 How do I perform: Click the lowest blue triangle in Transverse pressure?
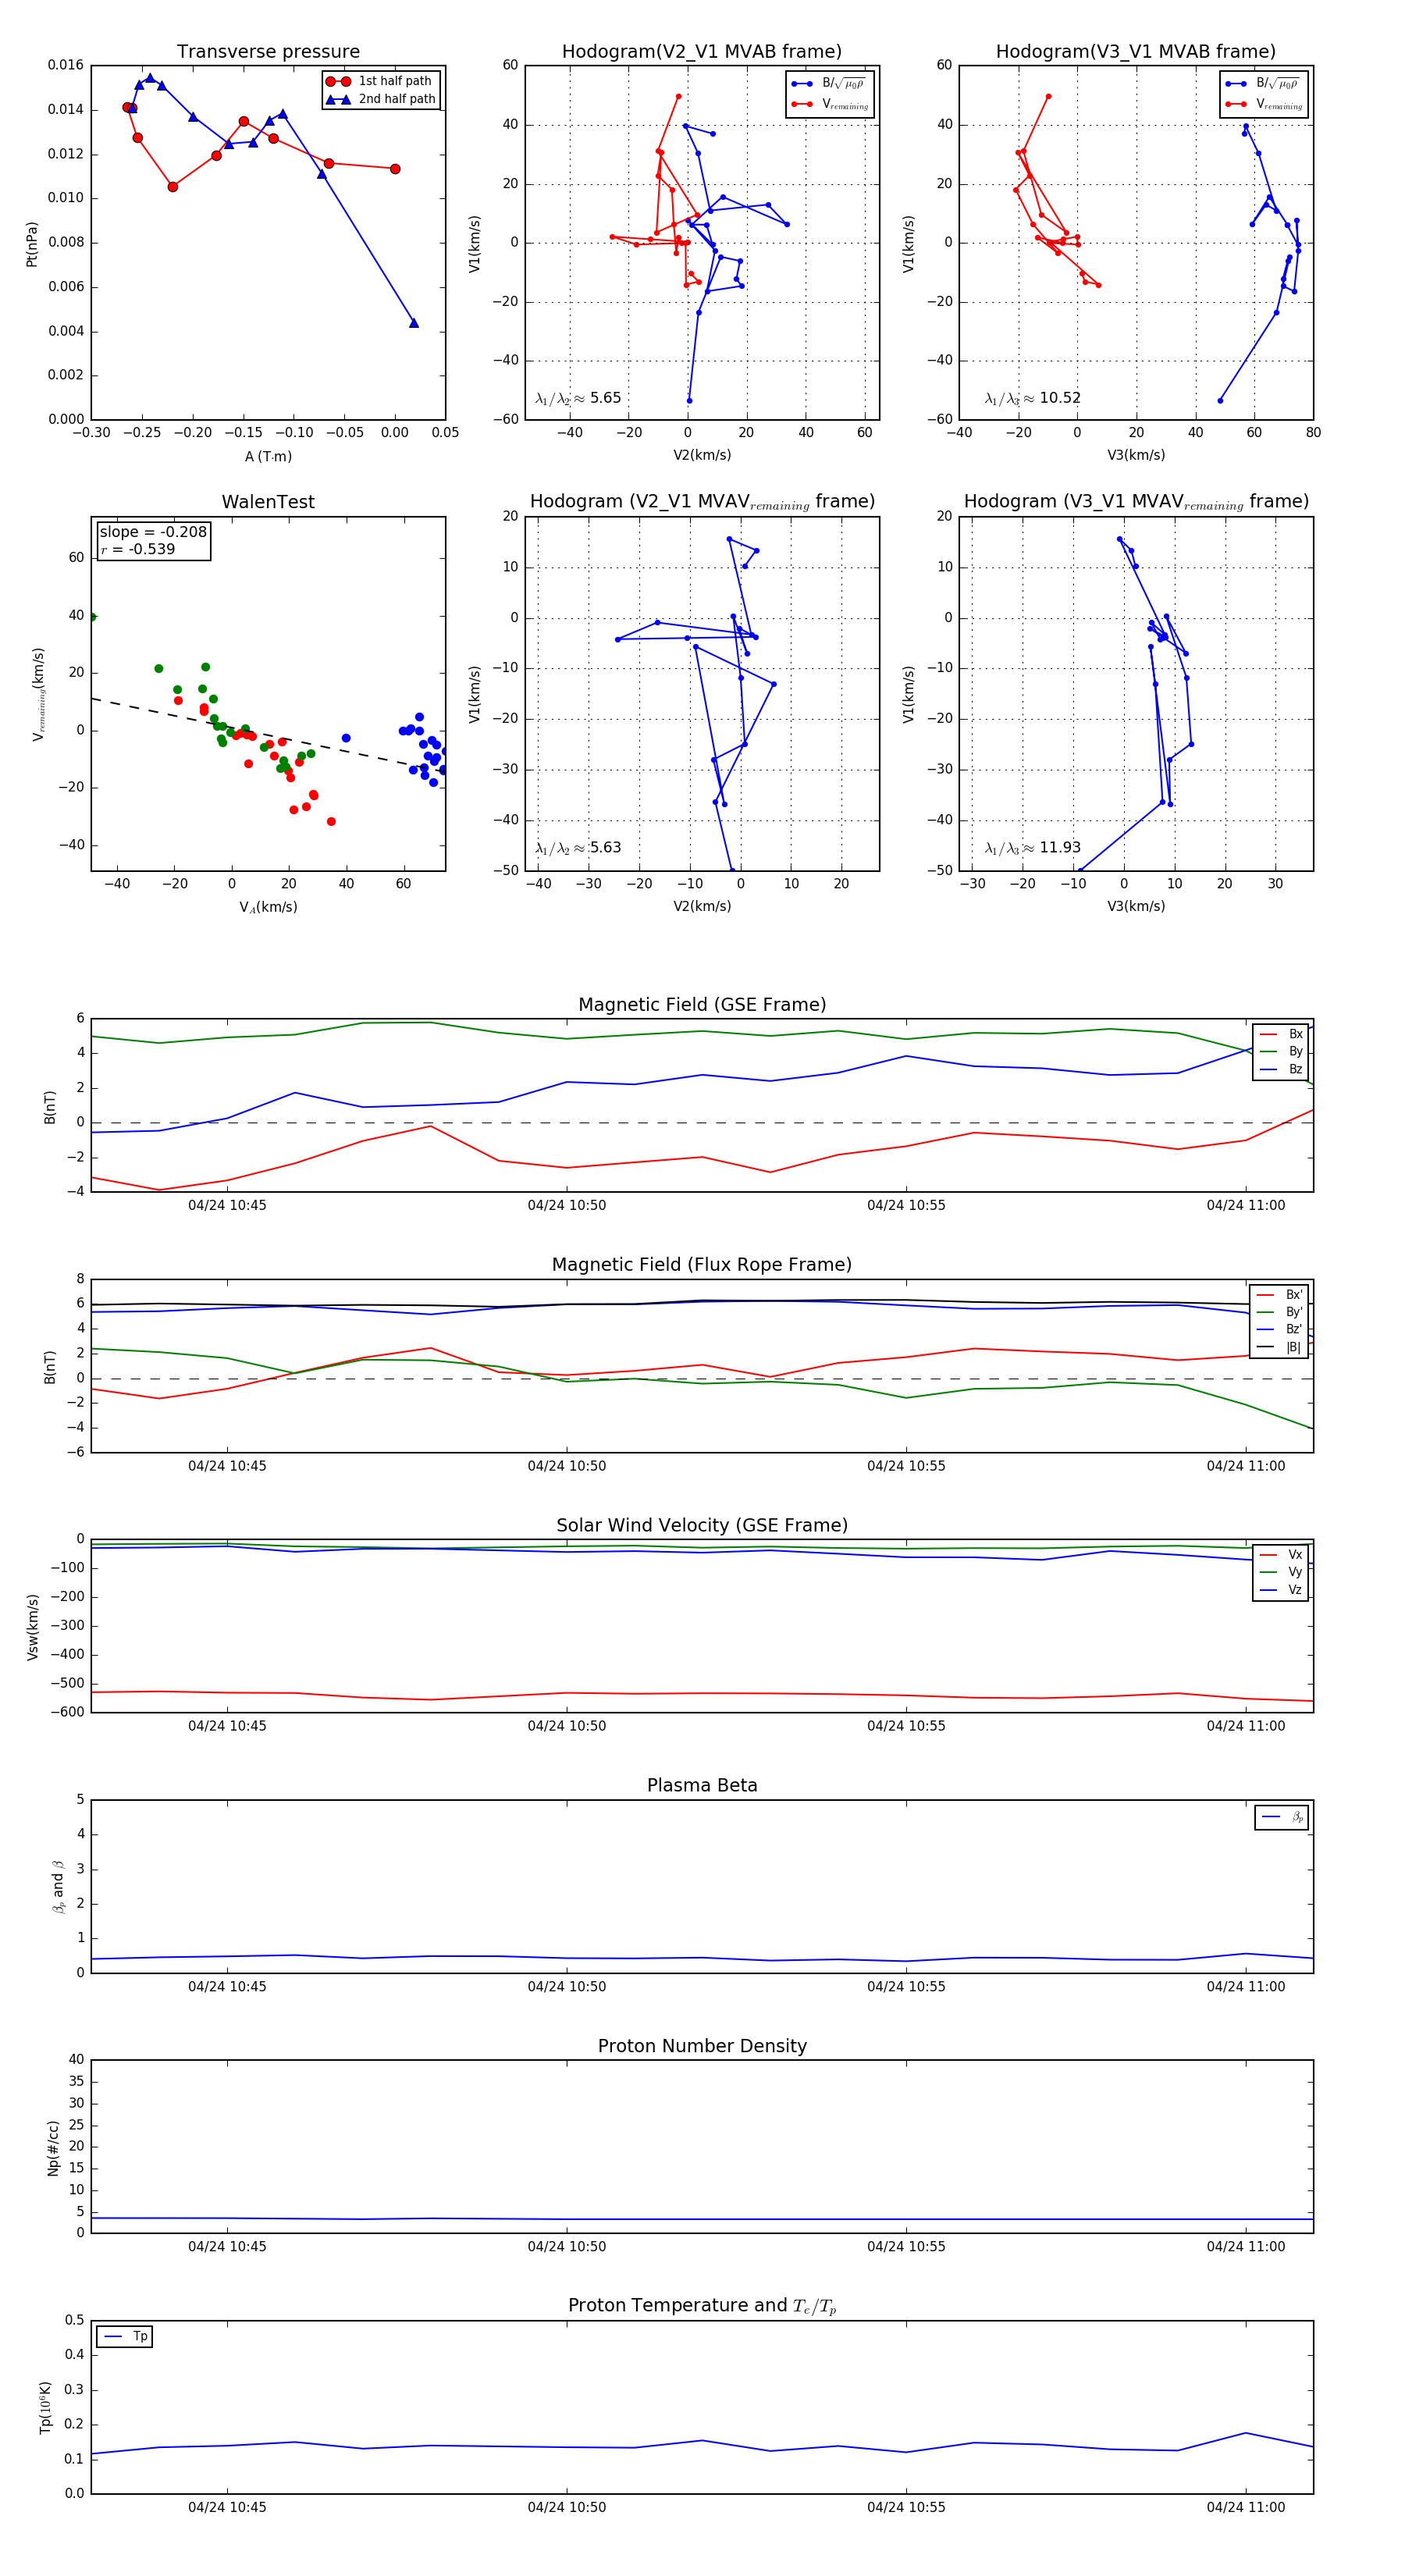414,323
